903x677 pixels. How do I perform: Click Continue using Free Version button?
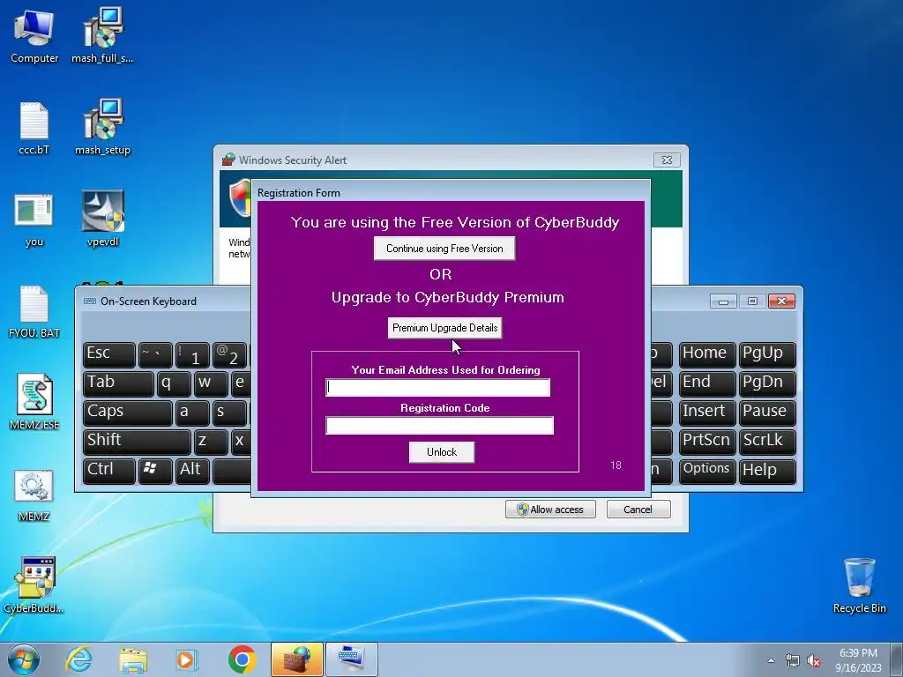444,249
